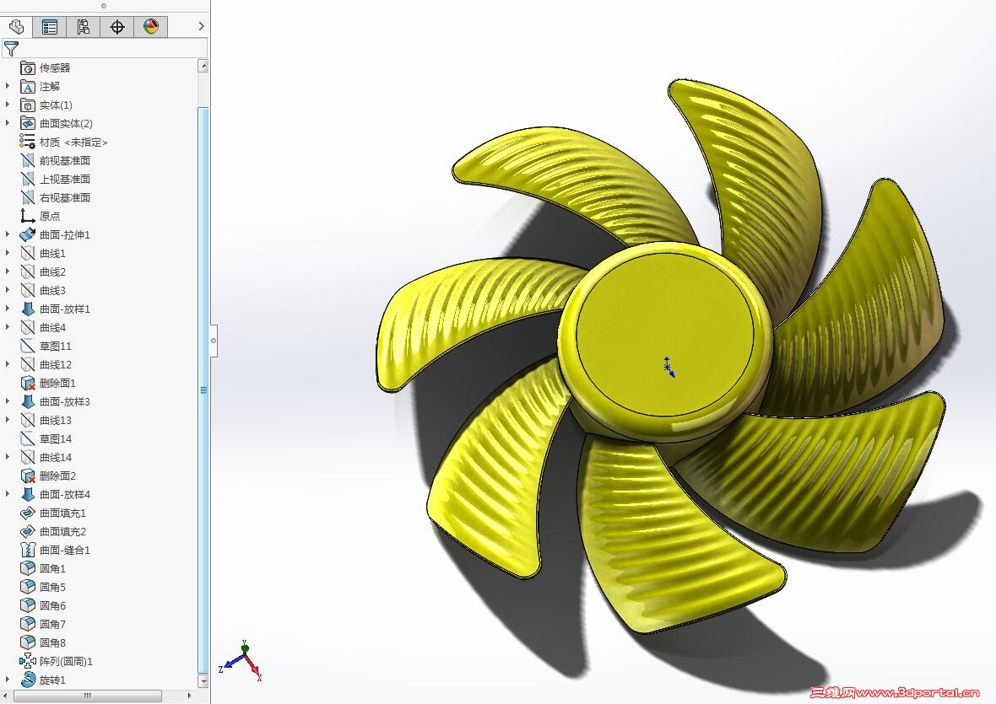Screen dimensions: 996x704
Task: Switch to the ConfigurationManager tab
Action: [x=84, y=27]
